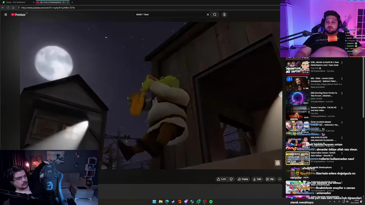The height and width of the screenshot is (205, 365).
Task: Visit the Thor Bros channel name
Action: coord(315,113)
